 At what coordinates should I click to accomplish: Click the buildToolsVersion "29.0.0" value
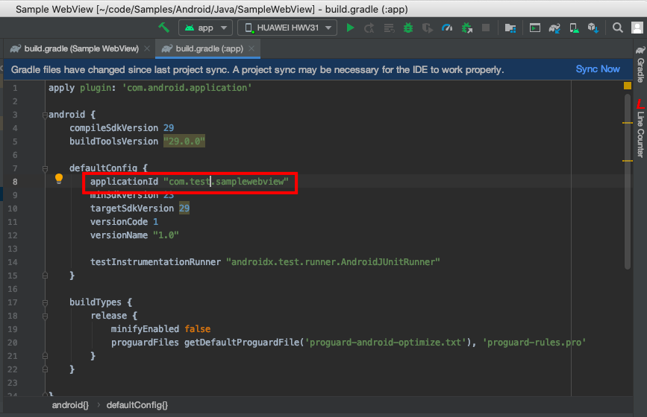[184, 141]
